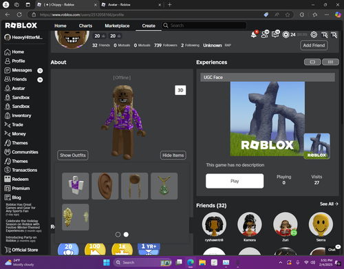Viewport: 344px width, 269px height.
Task: Open the Introducing Party on Roblox blog post
Action: pos(21,239)
